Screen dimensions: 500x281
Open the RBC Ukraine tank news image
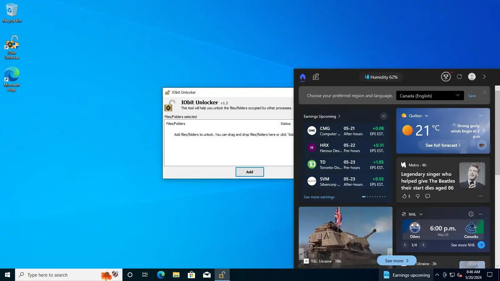(346, 237)
